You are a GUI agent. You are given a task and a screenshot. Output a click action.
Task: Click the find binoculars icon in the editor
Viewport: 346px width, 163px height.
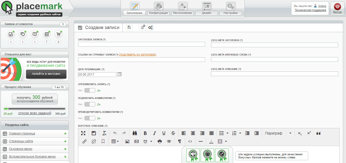(x=134, y=133)
